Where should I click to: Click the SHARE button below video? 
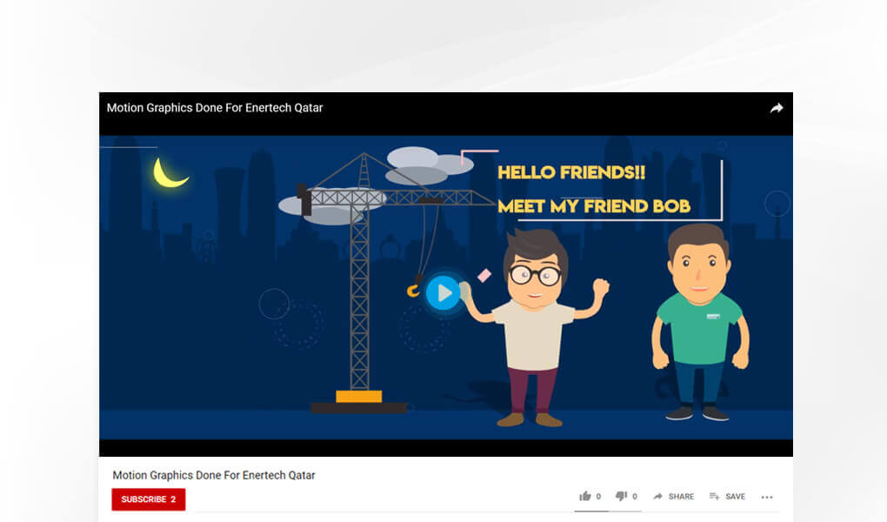click(x=674, y=497)
